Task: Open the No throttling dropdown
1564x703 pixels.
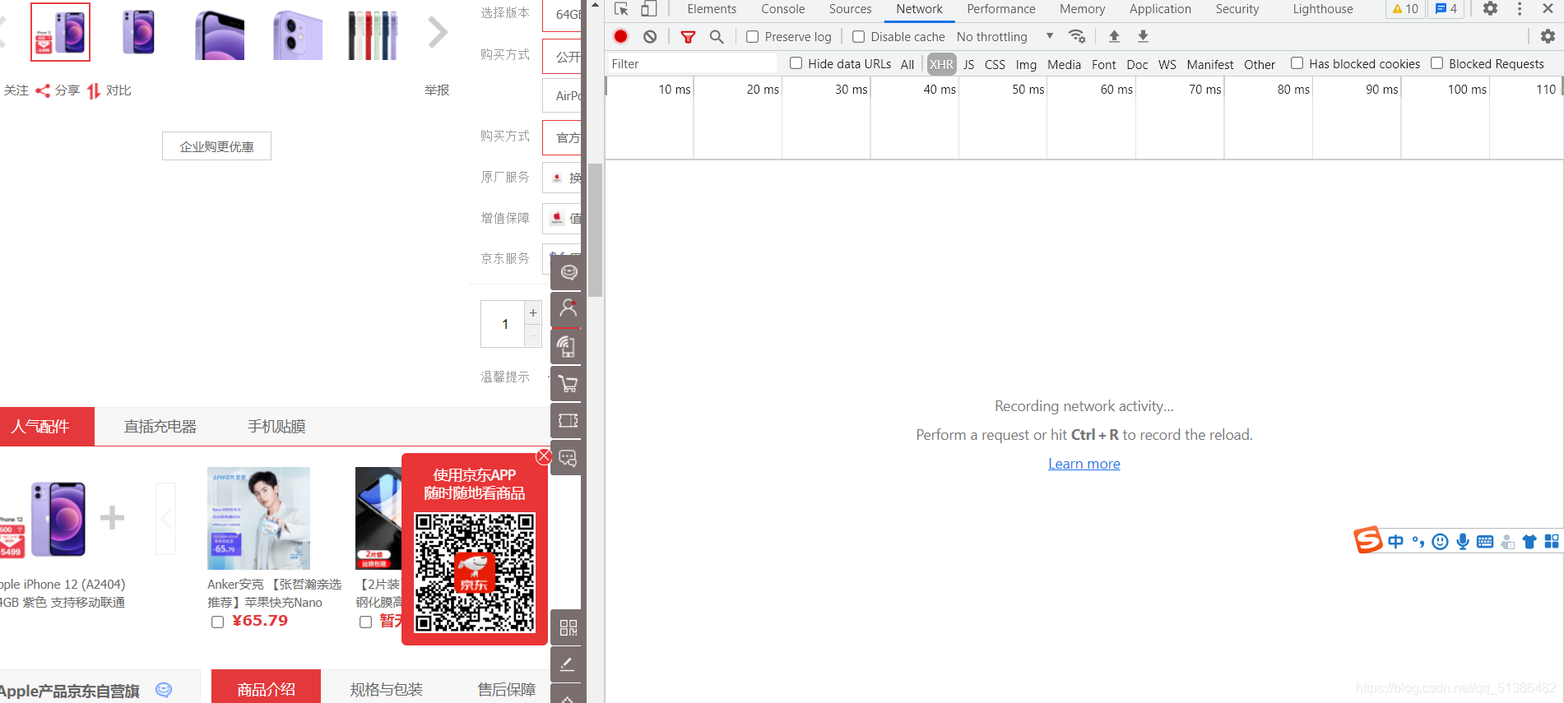Action: click(x=1005, y=36)
